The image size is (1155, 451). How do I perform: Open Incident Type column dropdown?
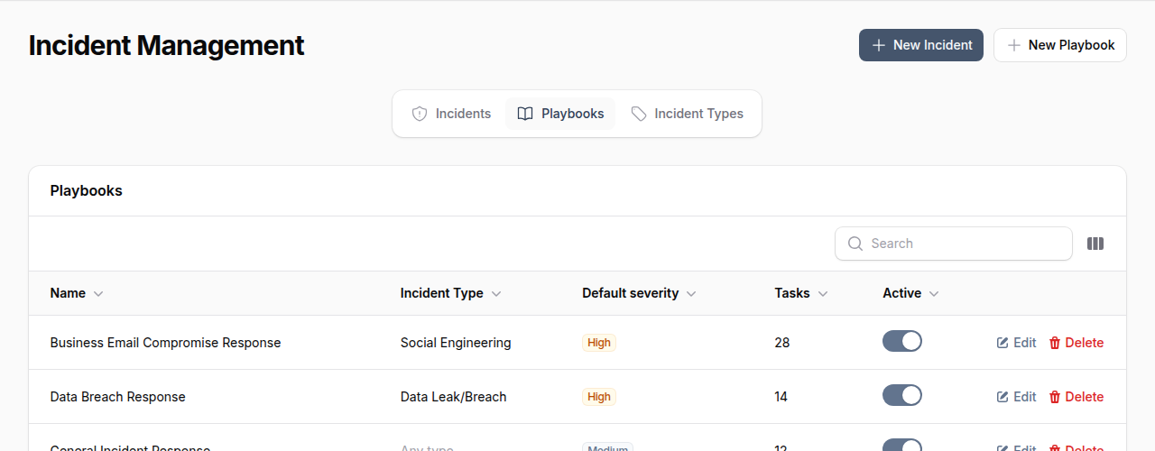(496, 294)
